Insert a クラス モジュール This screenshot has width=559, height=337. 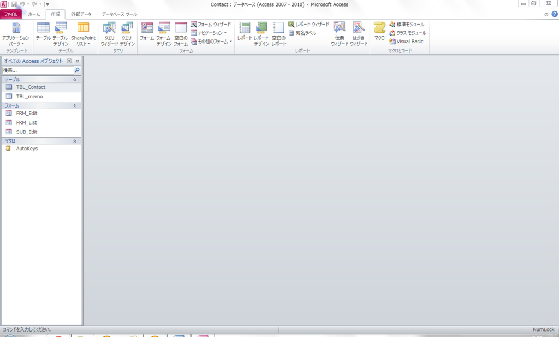(x=408, y=33)
